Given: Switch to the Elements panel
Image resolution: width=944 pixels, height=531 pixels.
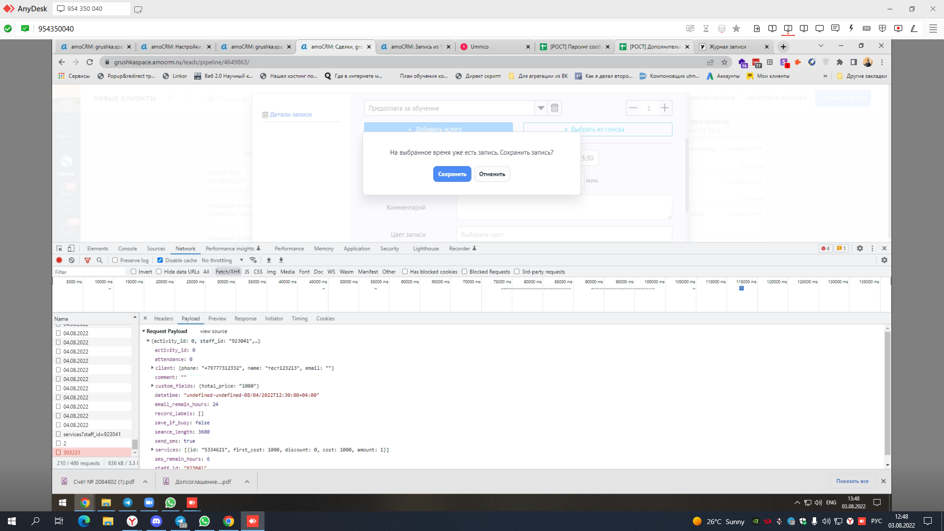Looking at the screenshot, I should (x=97, y=248).
